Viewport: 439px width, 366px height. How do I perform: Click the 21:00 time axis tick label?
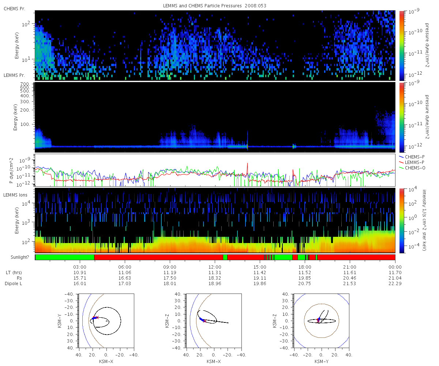350,267
